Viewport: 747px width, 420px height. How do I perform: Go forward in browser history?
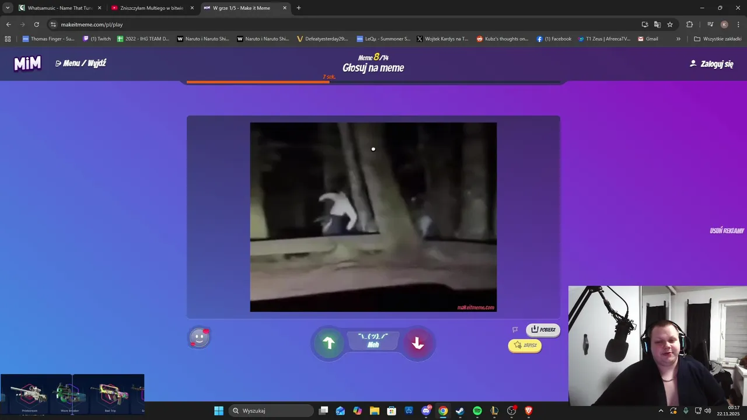(22, 24)
